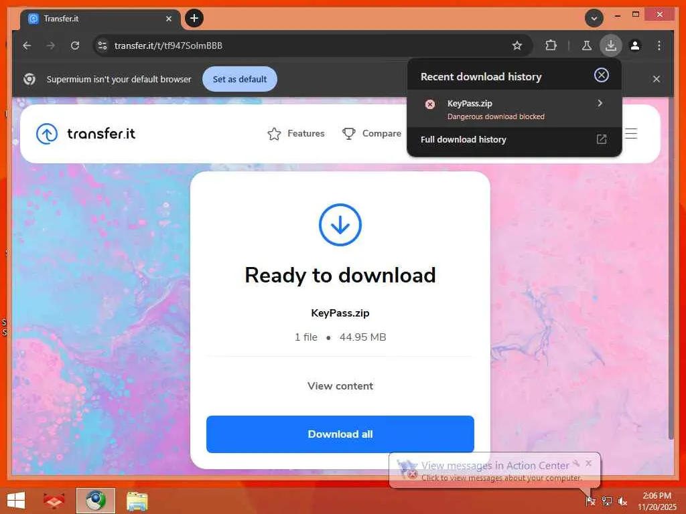686x514 pixels.
Task: Click the taskbar clock and date
Action: click(657, 501)
